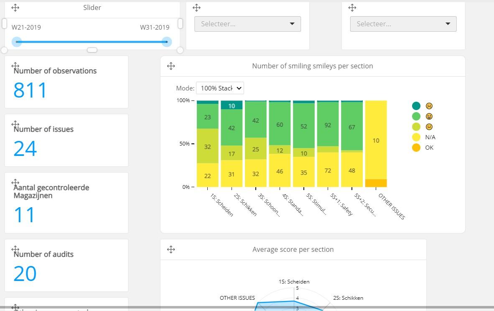Click the OTHER ISSUES bar chart axis label
494x311 pixels.
coord(392,206)
